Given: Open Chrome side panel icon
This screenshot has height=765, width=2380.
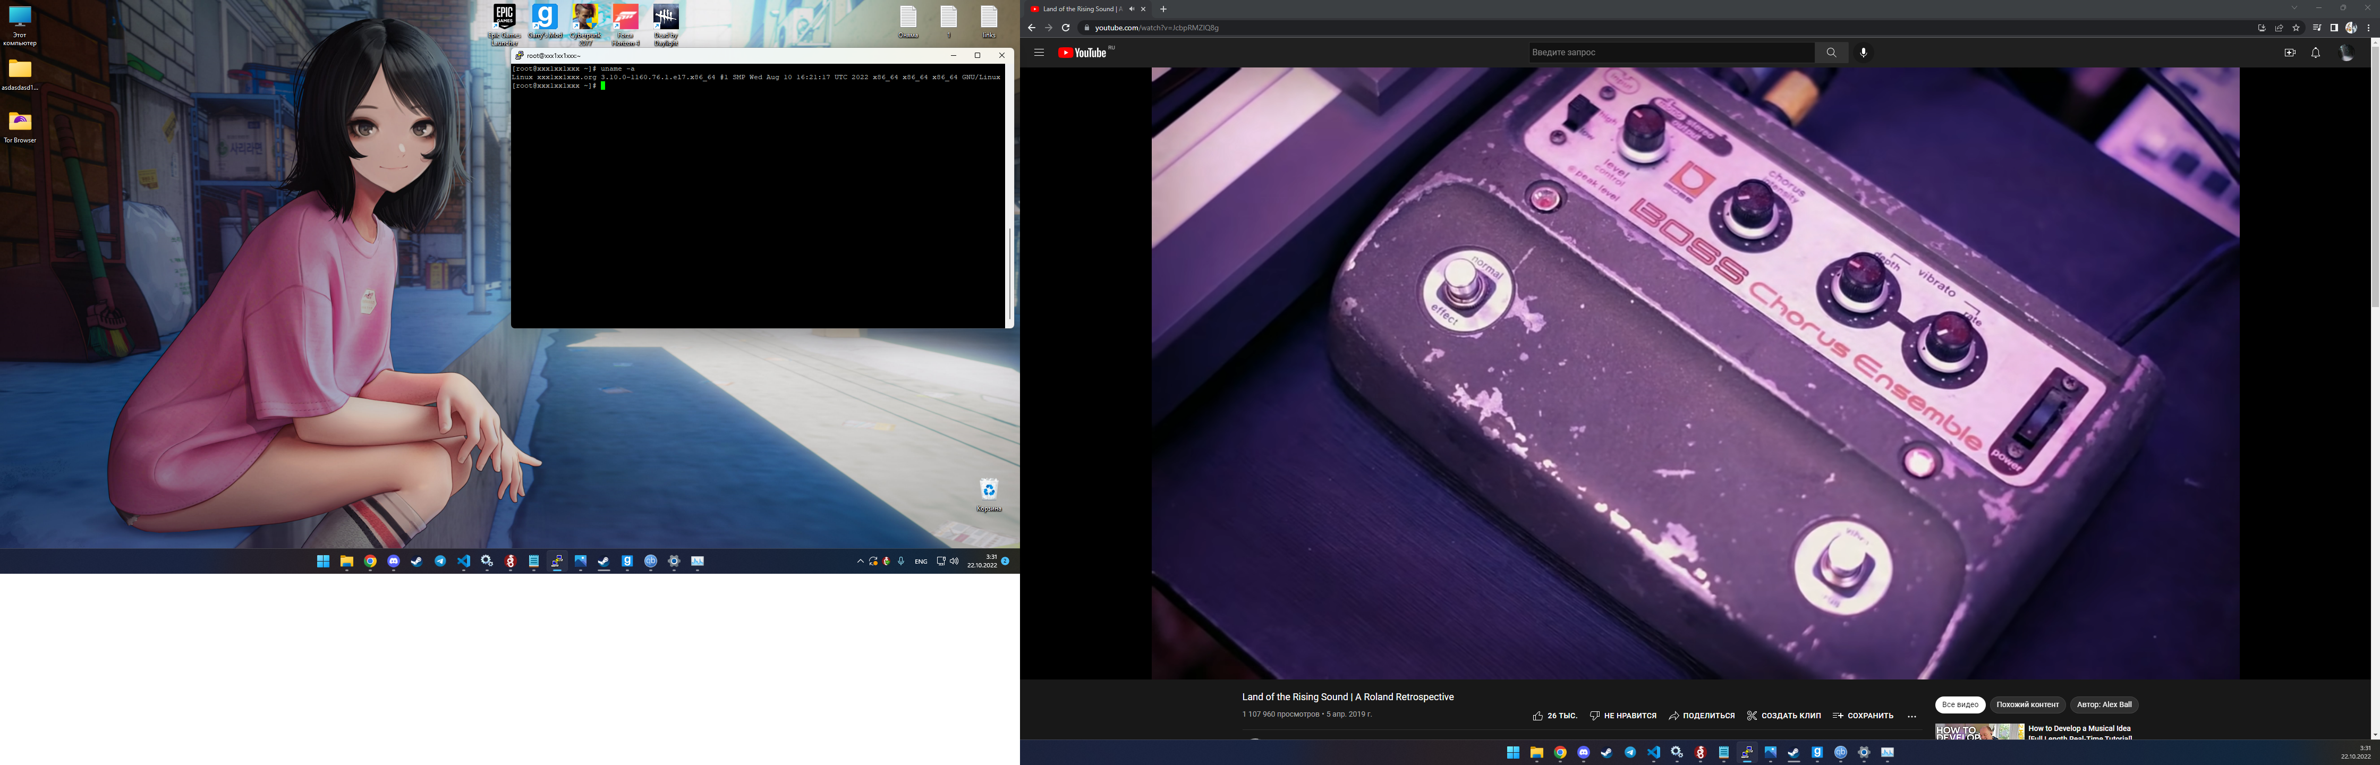Looking at the screenshot, I should point(2334,28).
